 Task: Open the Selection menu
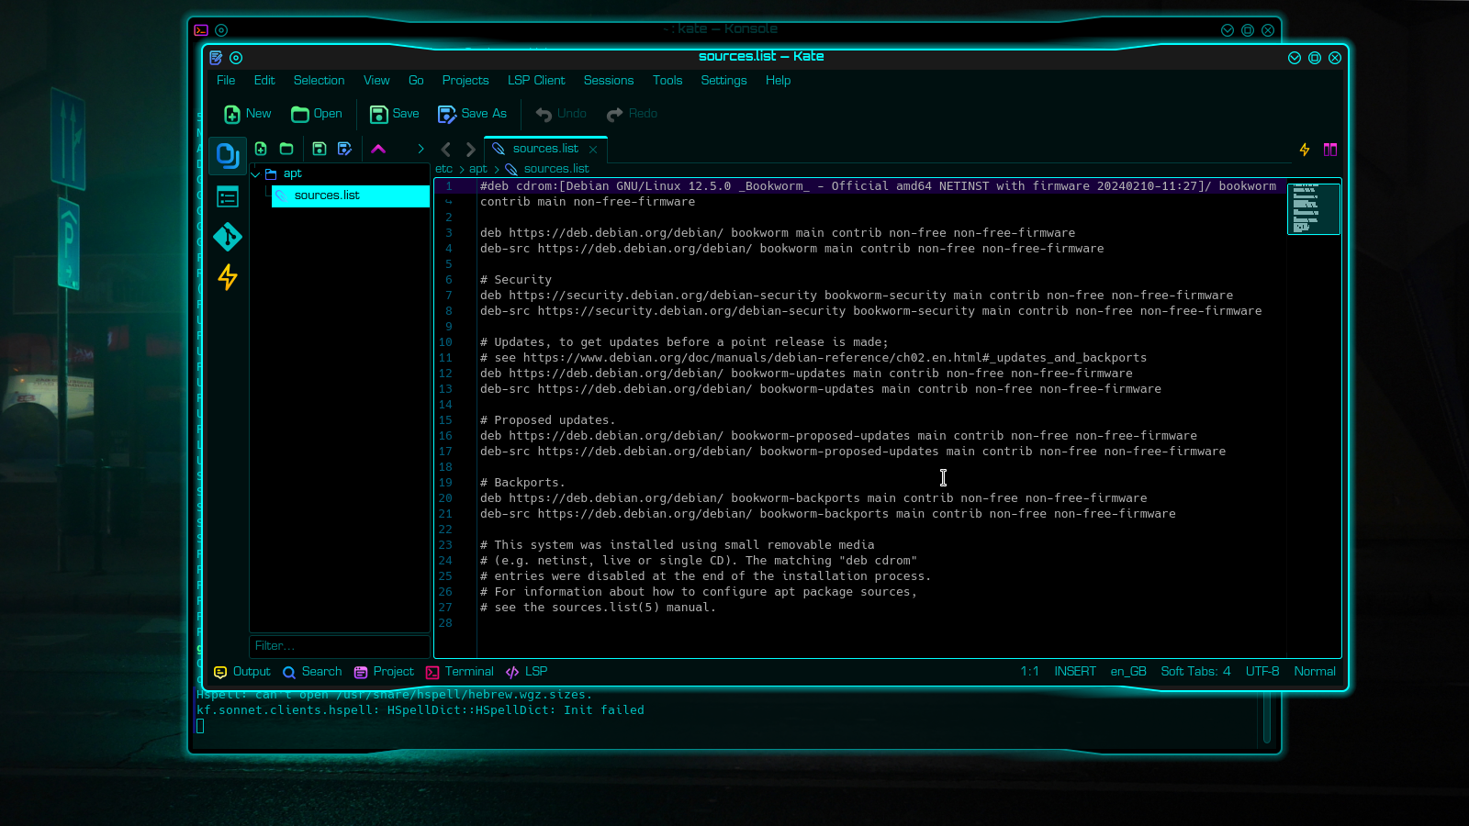pyautogui.click(x=320, y=81)
